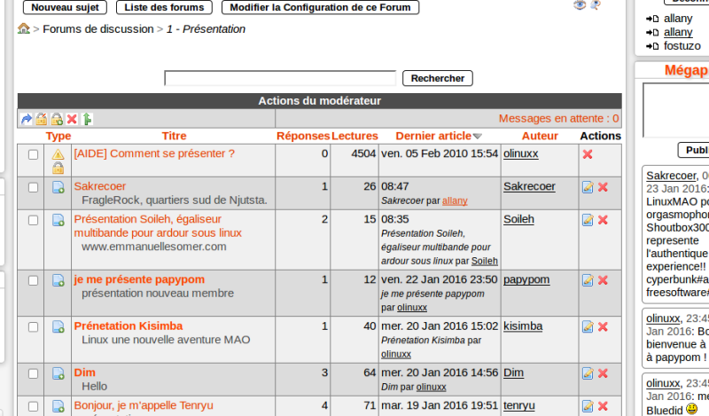Click the green merge topics arrow icon
The width and height of the screenshot is (709, 416).
[x=87, y=119]
